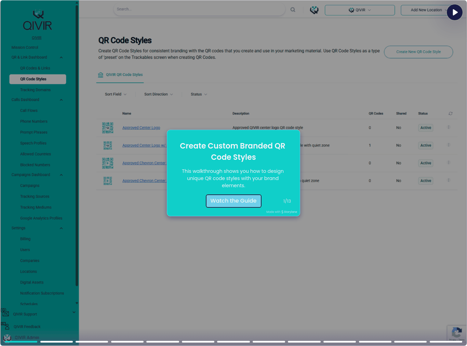Image resolution: width=467 pixels, height=346 pixels.
Task: Click the search magnifier icon
Action: (293, 10)
